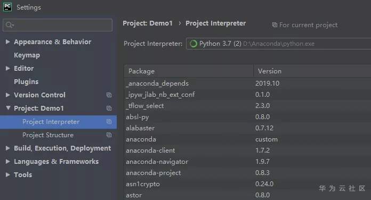Viewport: 371px width, 200px height.
Task: Select the anaconda-navigator package row
Action: pyautogui.click(x=248, y=162)
